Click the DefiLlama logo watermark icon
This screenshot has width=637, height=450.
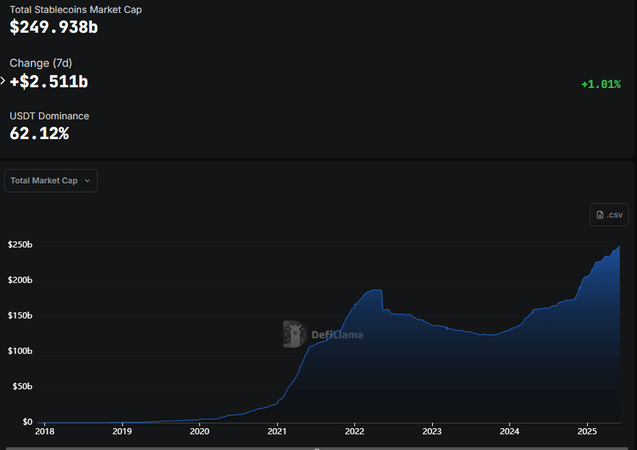295,334
